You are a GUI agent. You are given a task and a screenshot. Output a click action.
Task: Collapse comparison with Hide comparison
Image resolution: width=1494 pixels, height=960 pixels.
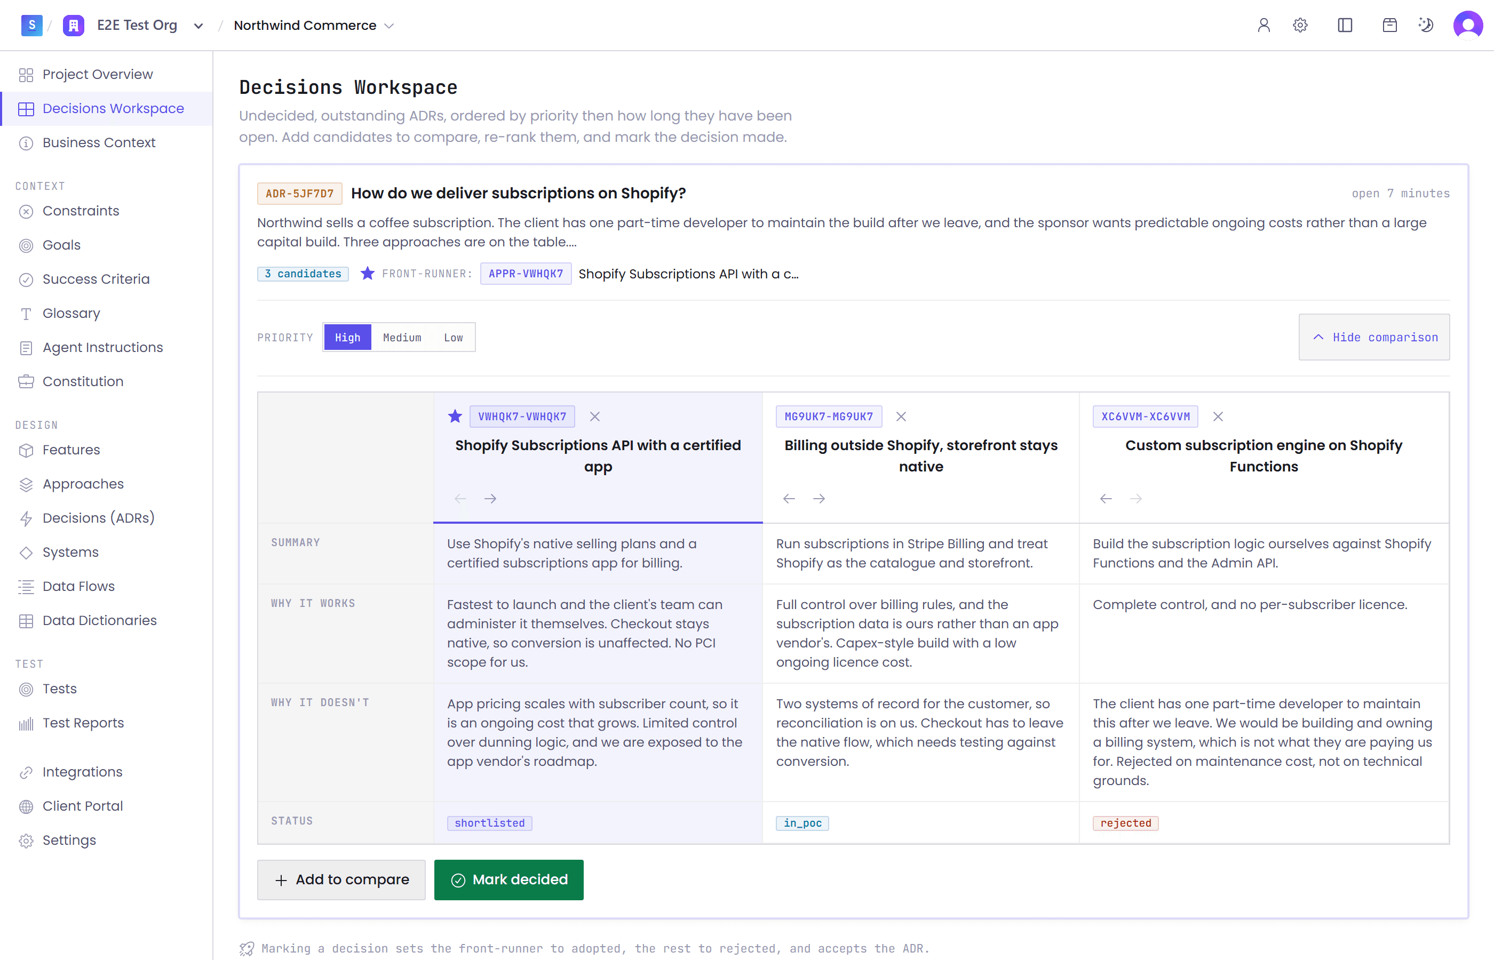click(x=1374, y=337)
